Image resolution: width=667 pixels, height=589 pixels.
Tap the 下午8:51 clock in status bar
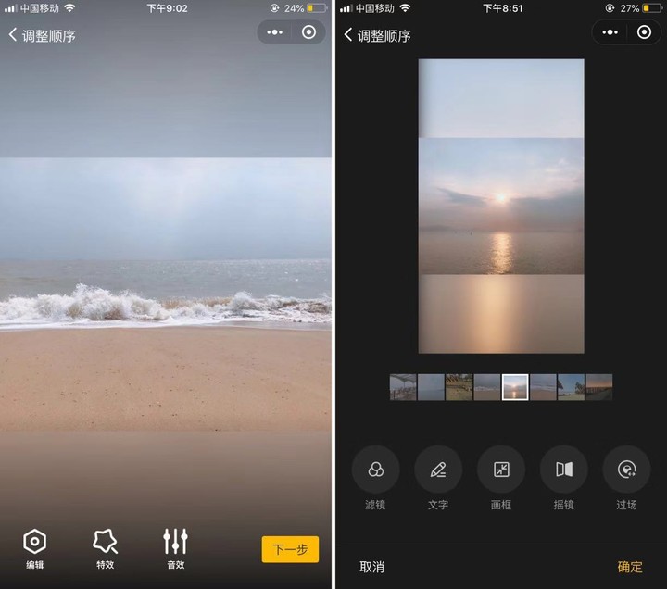point(503,8)
